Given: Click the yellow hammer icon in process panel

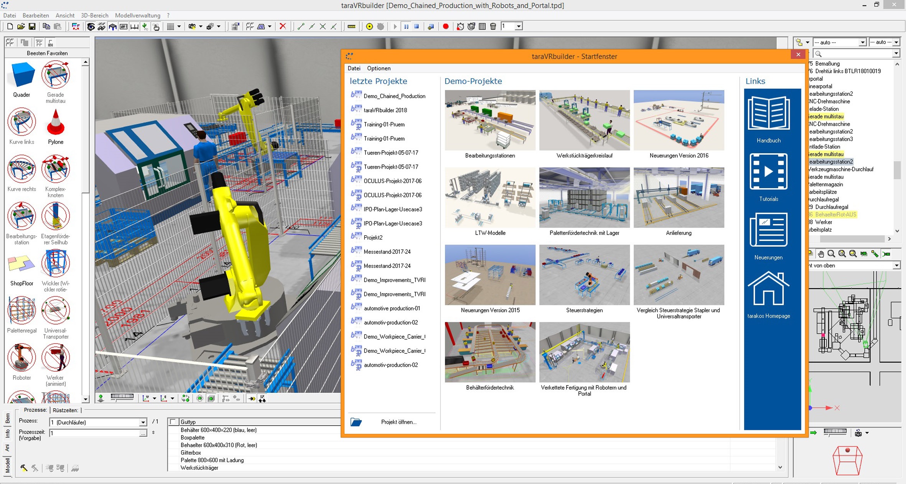Looking at the screenshot, I should (x=24, y=468).
